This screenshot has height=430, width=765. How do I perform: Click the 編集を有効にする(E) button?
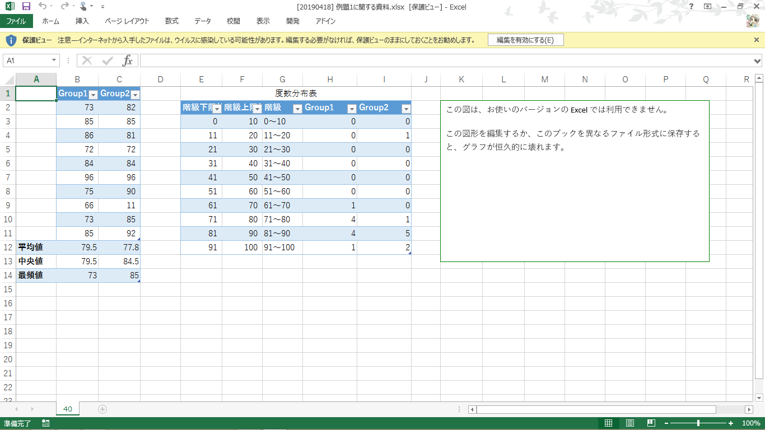(x=525, y=40)
